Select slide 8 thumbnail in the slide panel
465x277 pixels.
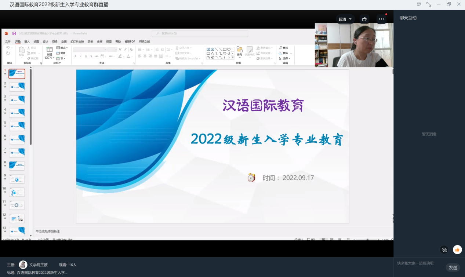17,165
